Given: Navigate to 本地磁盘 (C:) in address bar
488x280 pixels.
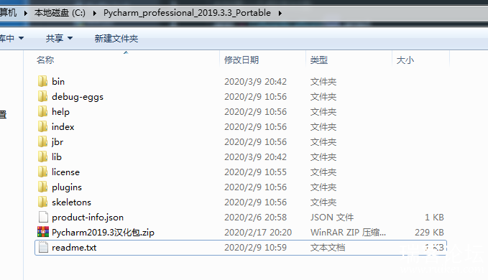Looking at the screenshot, I should (60, 13).
